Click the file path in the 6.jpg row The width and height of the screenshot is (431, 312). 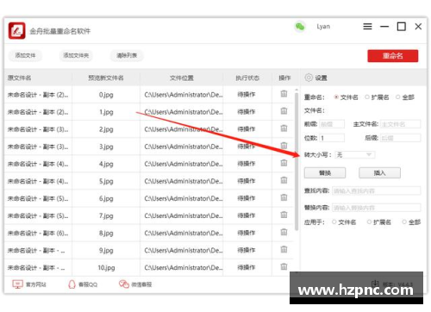(184, 198)
